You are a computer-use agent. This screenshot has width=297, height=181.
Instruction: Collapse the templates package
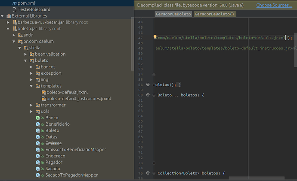(x=31, y=86)
